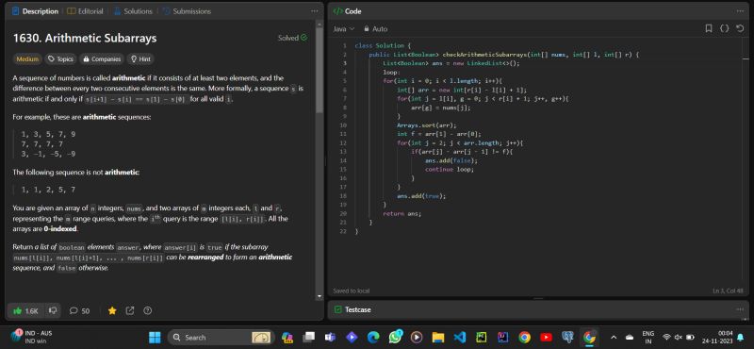Open File Explorer from the taskbar

coord(437,338)
